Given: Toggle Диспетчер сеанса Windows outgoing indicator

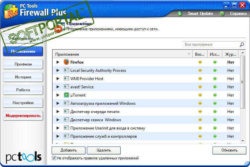Looking at the screenshot, I should [215, 120].
